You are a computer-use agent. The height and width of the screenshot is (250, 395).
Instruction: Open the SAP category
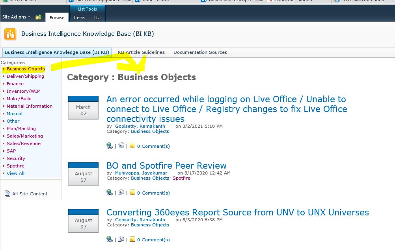click(11, 151)
